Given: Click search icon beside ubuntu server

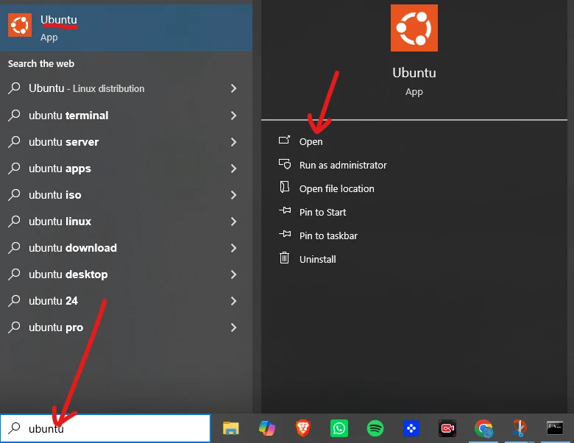Looking at the screenshot, I should [14, 141].
